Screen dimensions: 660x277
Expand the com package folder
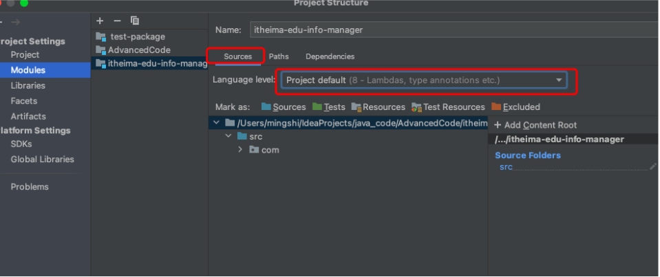[x=240, y=150]
